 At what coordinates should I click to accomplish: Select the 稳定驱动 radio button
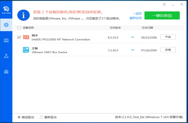pos(19,117)
